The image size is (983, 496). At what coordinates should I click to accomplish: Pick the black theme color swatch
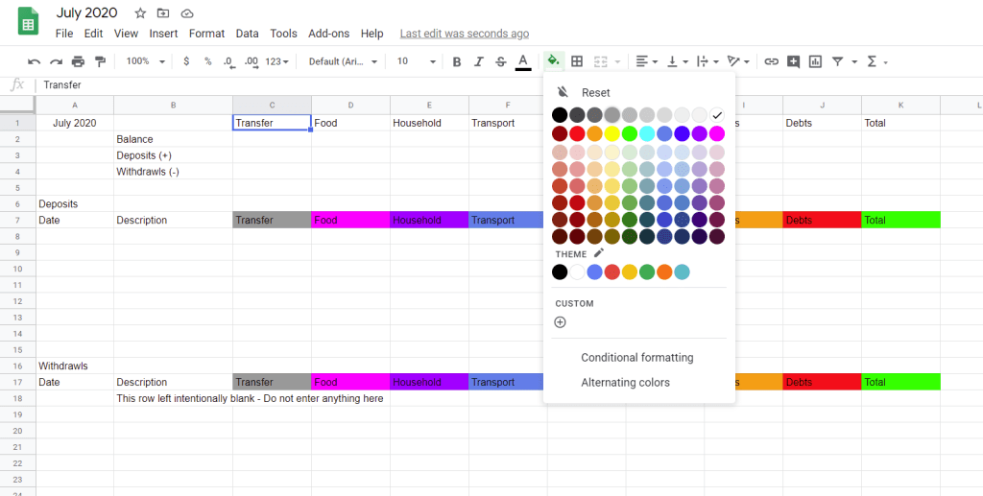pos(560,272)
